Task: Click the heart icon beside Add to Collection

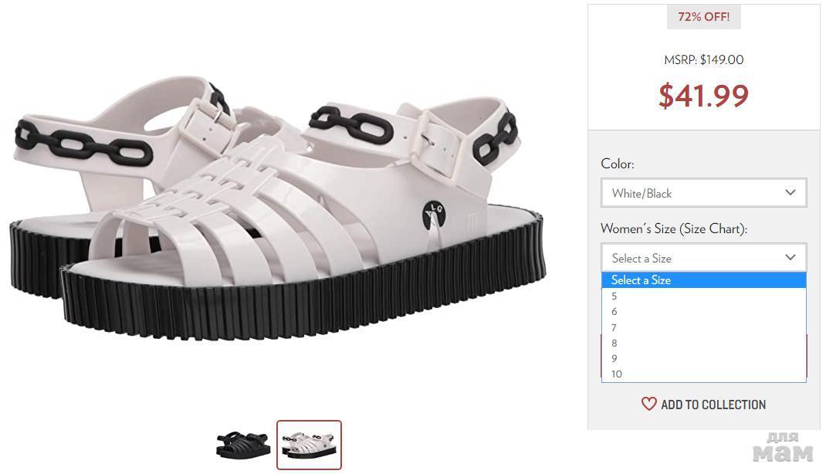Action: (648, 404)
